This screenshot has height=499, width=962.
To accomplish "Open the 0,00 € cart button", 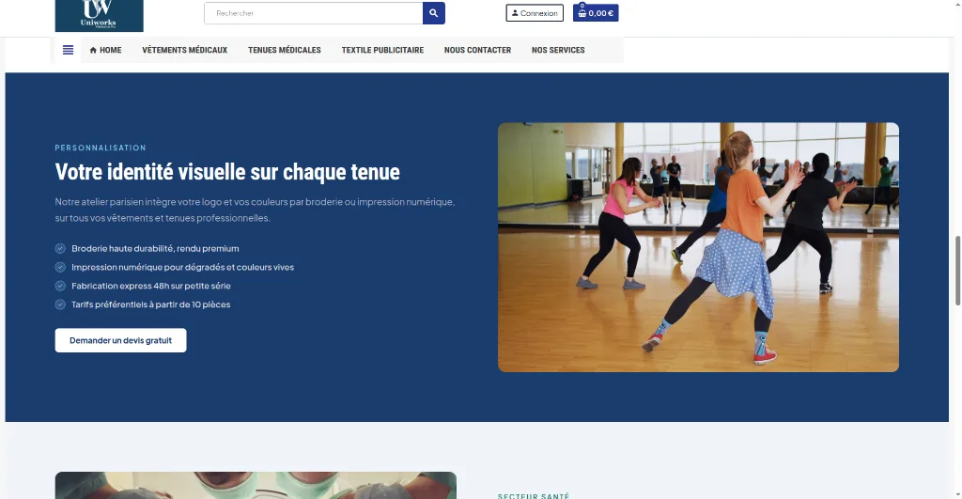I will coord(596,13).
